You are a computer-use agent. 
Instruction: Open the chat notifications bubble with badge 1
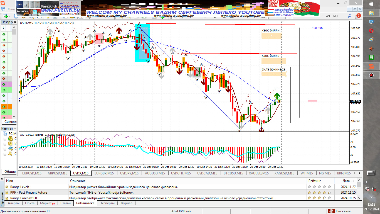click(x=358, y=16)
